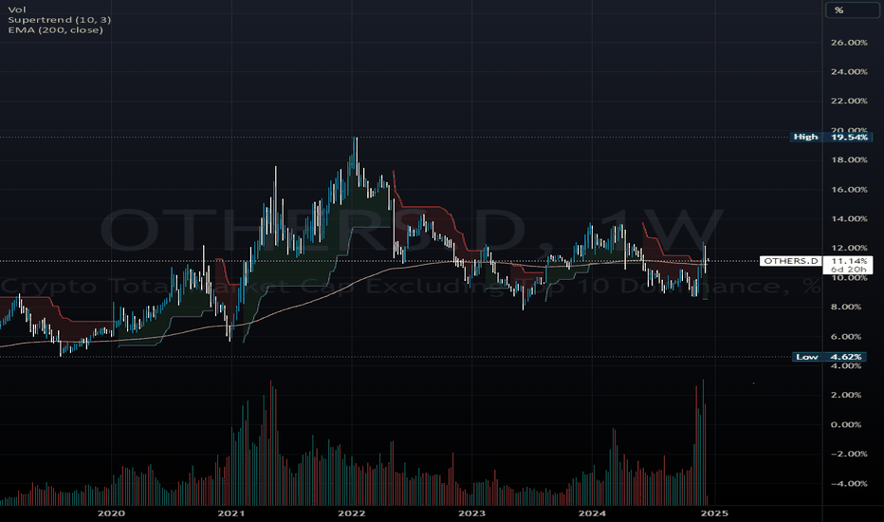Click the 26.00% price axis label
884x522 pixels.
pyautogui.click(x=849, y=43)
